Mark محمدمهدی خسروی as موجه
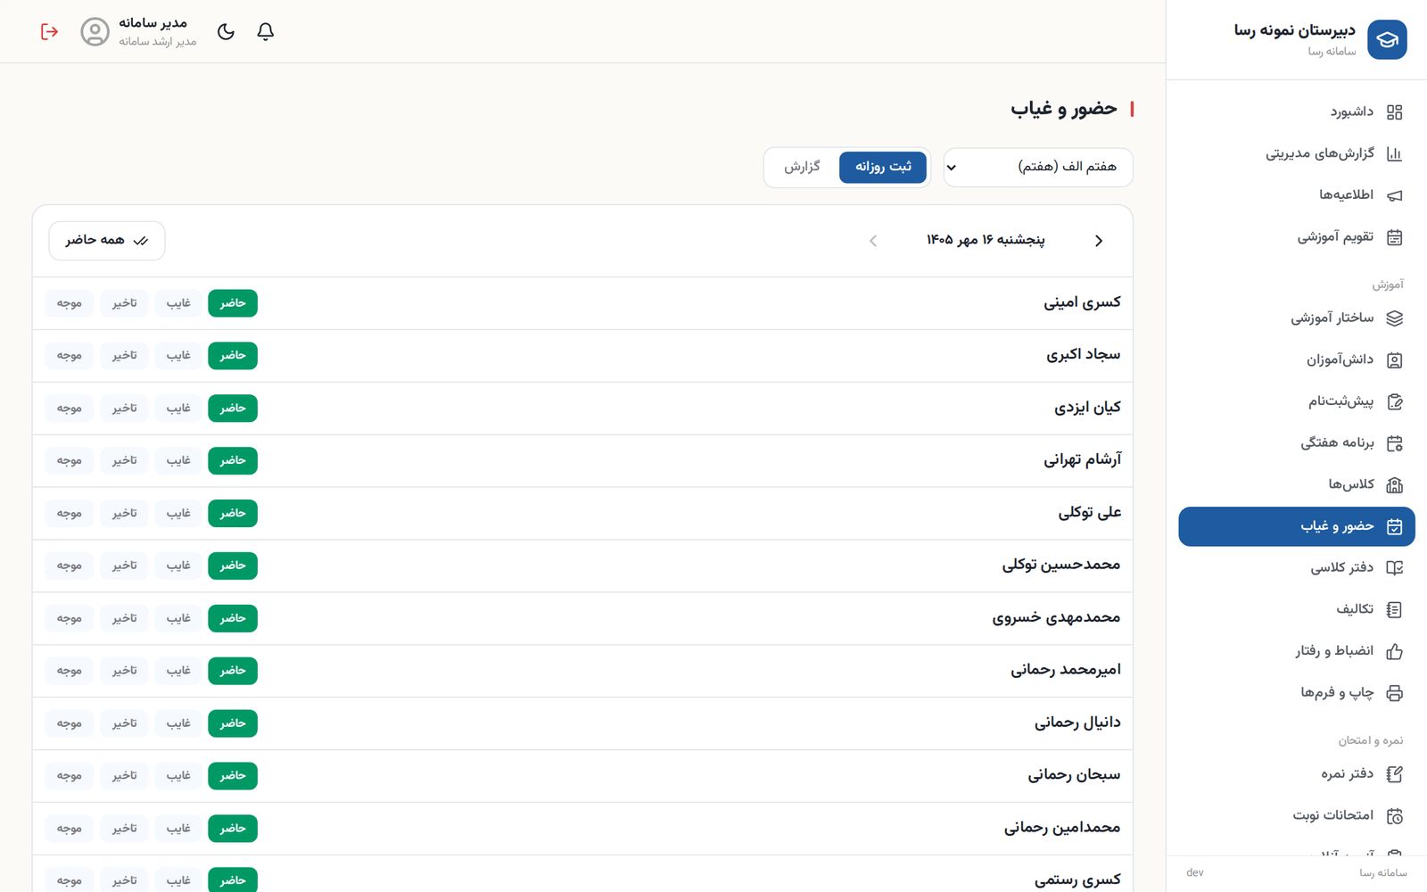The width and height of the screenshot is (1427, 892). [70, 618]
